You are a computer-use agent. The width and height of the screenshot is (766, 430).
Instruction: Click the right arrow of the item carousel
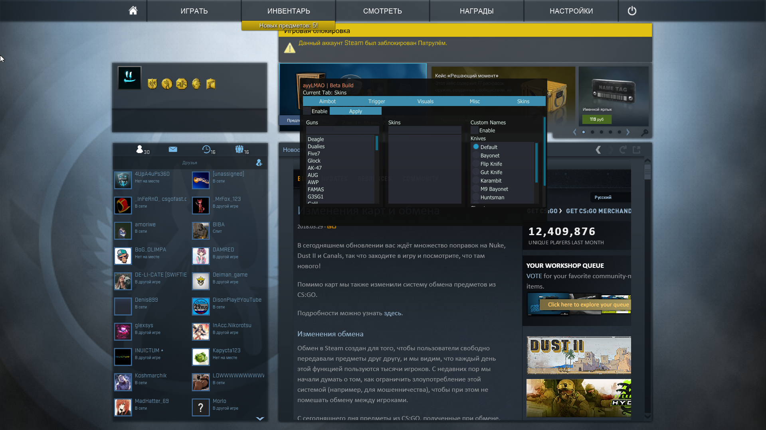click(628, 132)
